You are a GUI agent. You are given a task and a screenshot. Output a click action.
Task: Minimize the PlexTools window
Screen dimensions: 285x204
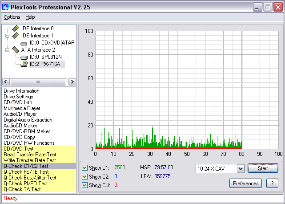click(257, 7)
